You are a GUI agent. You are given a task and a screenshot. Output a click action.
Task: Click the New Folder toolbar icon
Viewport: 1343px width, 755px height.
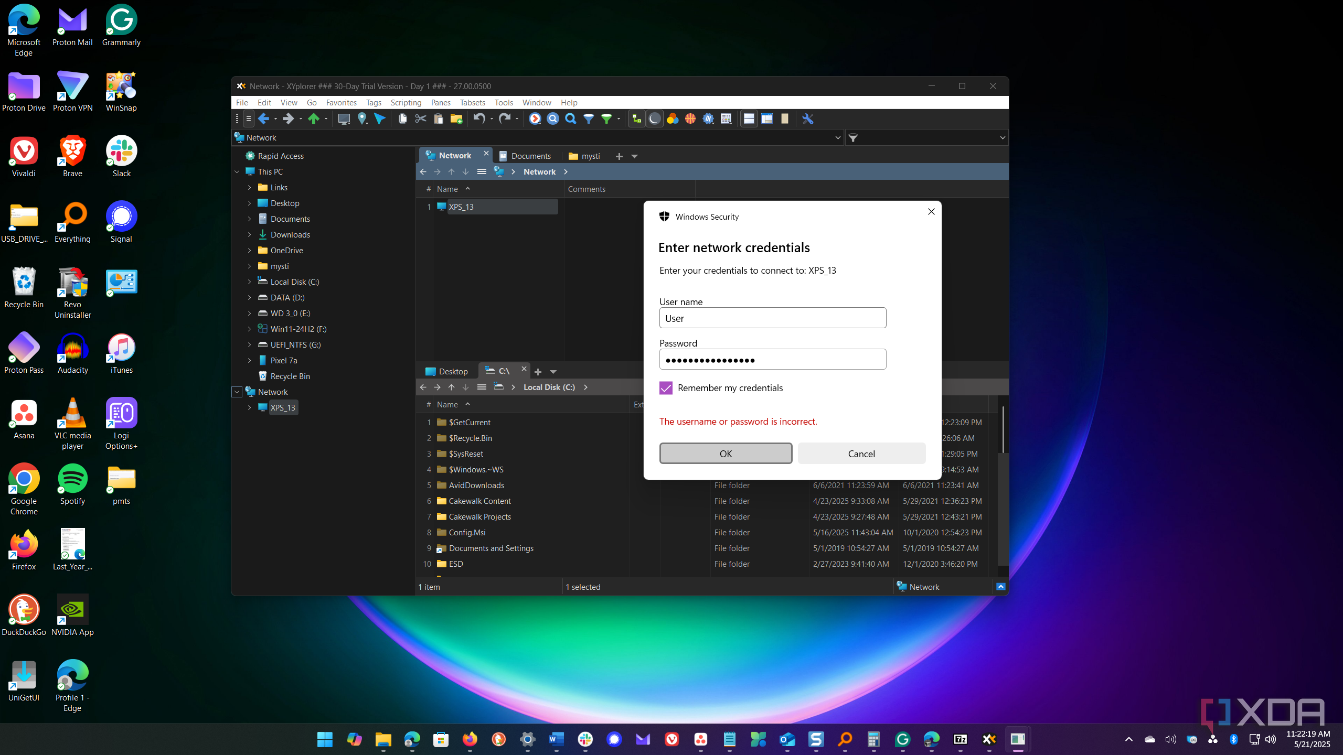pos(456,119)
